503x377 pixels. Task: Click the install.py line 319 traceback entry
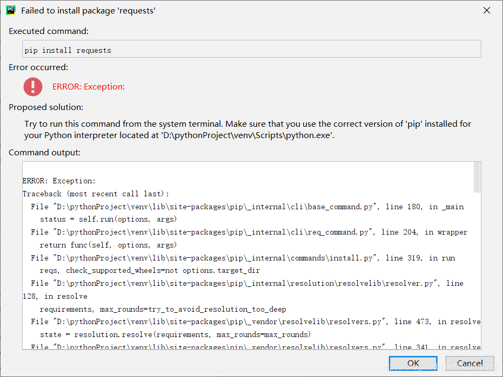(x=238, y=257)
